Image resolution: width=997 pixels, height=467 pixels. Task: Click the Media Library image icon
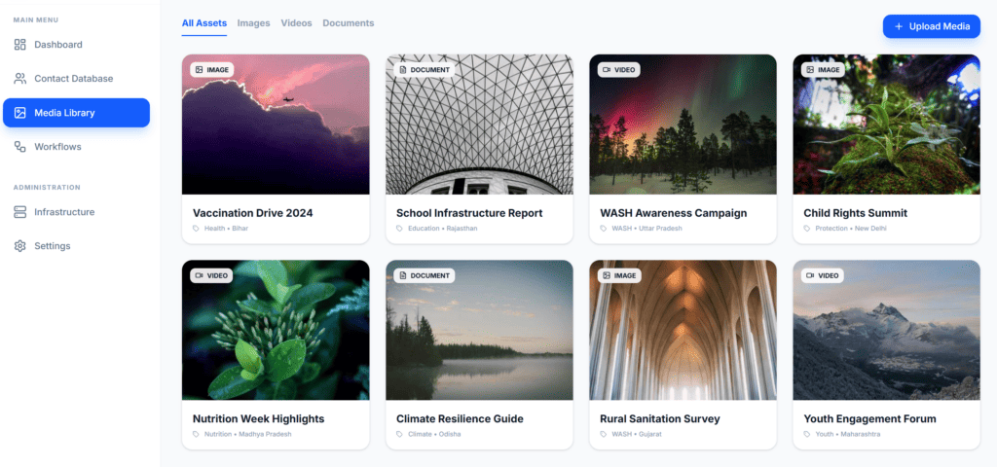[x=20, y=113]
